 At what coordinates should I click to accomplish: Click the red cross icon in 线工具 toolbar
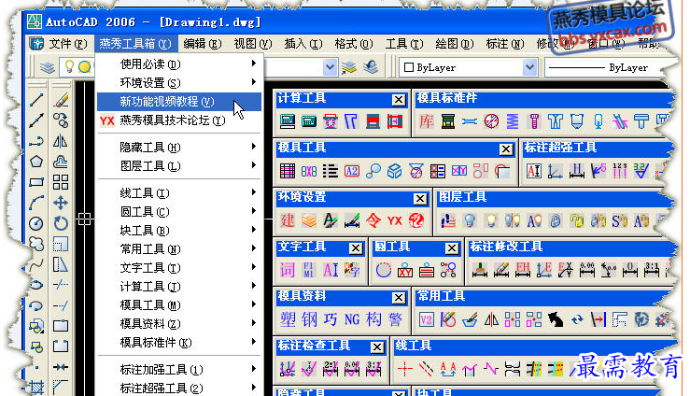coord(404,369)
